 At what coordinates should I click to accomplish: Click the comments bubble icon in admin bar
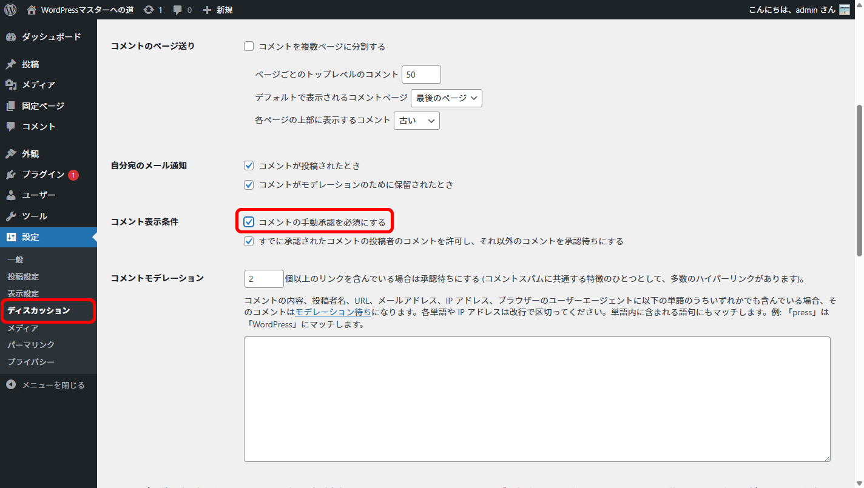pos(178,10)
